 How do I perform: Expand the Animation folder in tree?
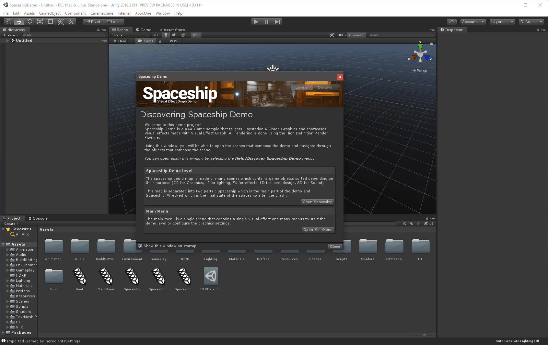pyautogui.click(x=8, y=249)
